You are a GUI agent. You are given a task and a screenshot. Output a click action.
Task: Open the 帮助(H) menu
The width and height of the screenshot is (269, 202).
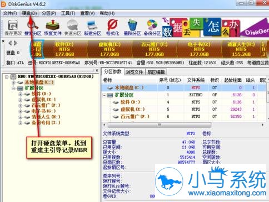pyautogui.click(x=107, y=13)
